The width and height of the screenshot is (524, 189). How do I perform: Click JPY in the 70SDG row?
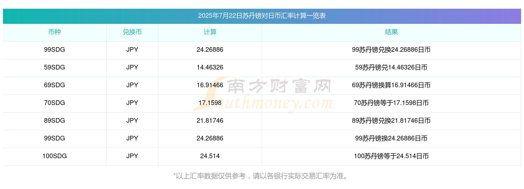(132, 103)
